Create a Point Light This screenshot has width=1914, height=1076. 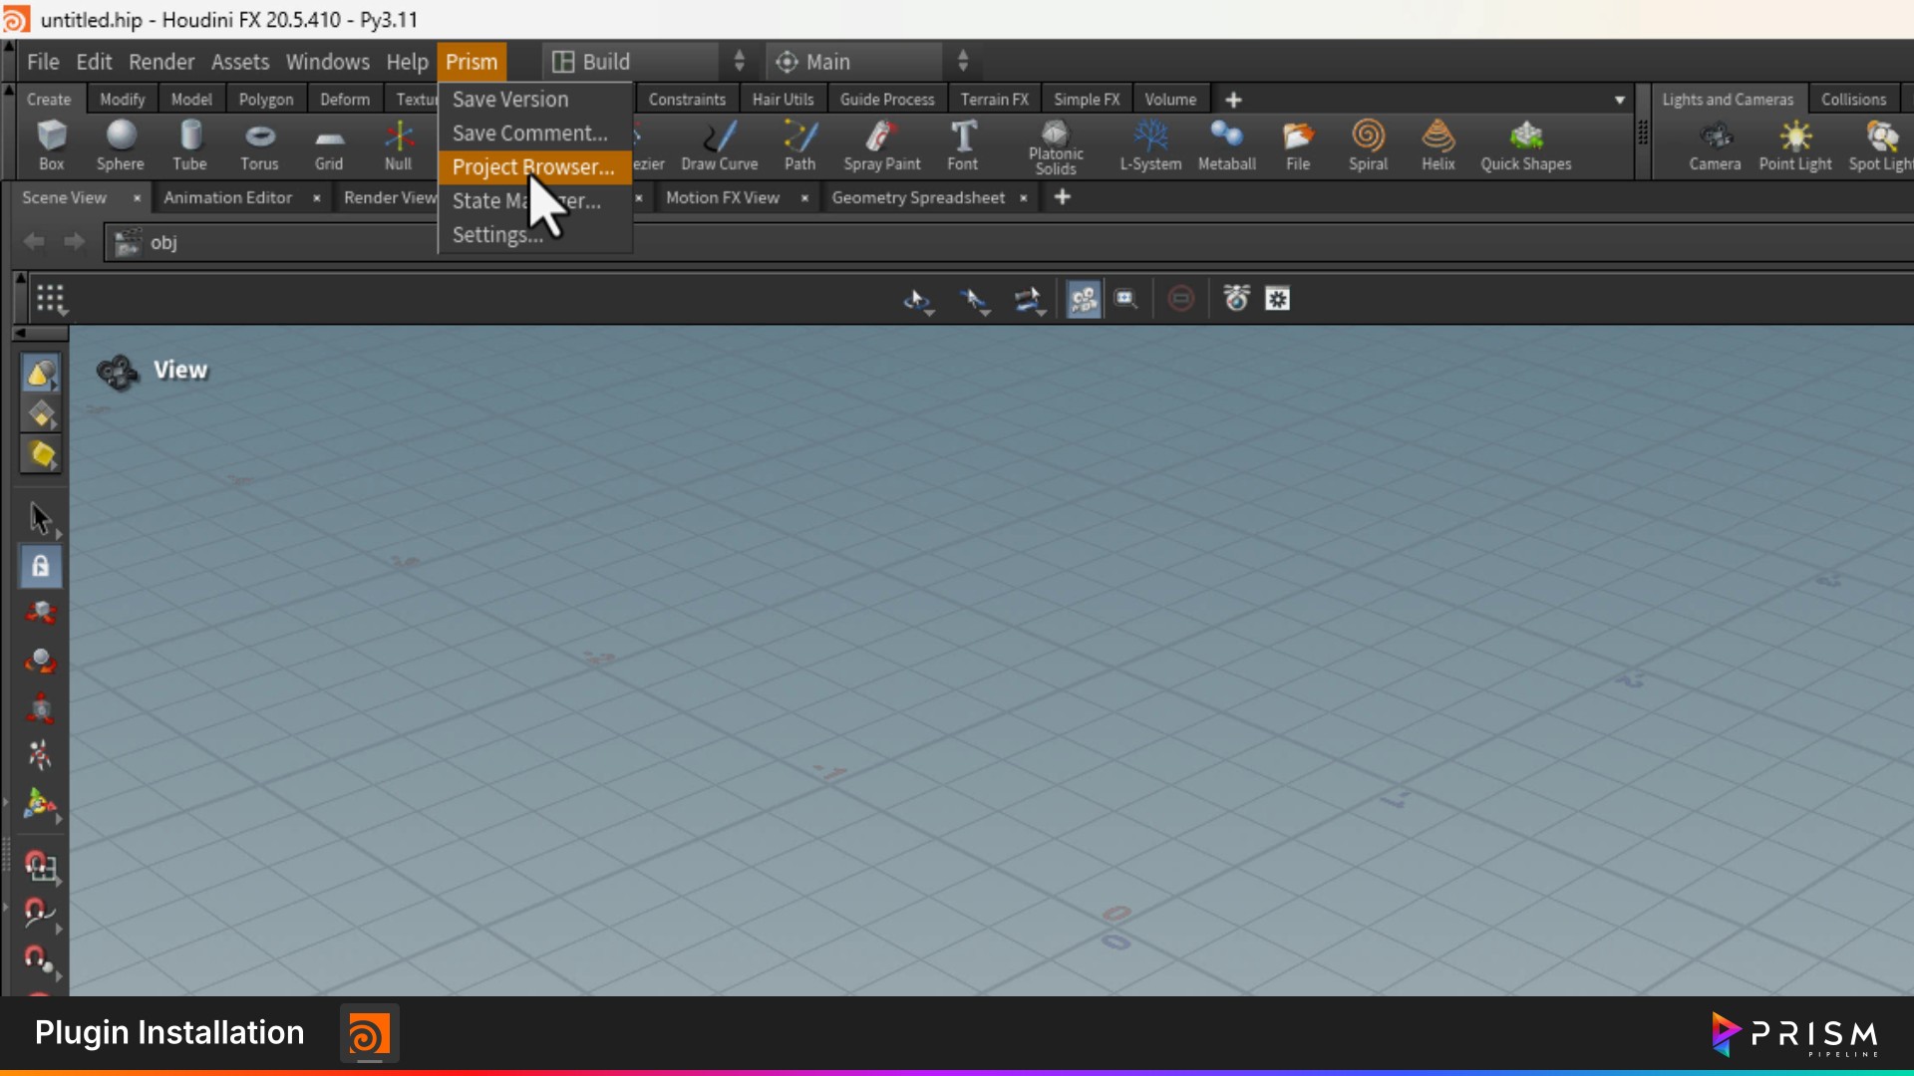pos(1794,145)
